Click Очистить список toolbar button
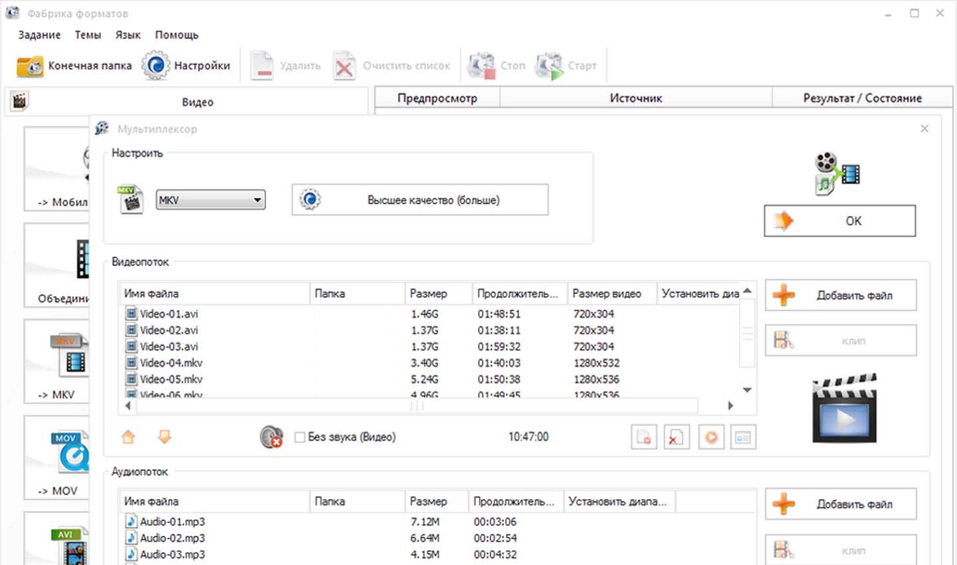Screen dimensions: 957x565 click(391, 66)
